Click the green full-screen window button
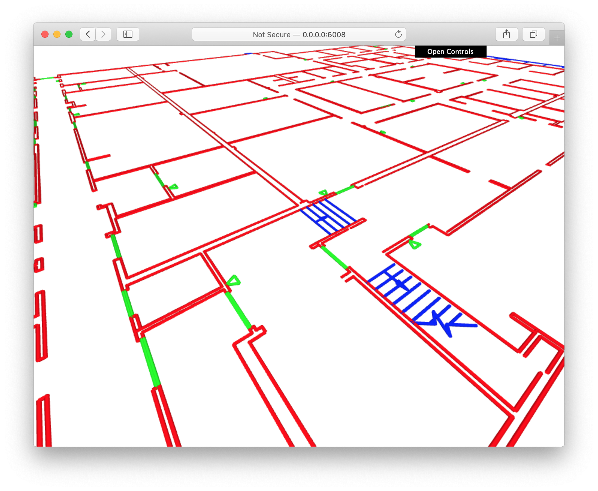598x491 pixels. click(x=69, y=34)
